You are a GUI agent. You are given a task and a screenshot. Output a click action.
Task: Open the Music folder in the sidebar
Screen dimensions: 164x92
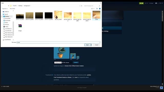pyautogui.click(x=6, y=23)
